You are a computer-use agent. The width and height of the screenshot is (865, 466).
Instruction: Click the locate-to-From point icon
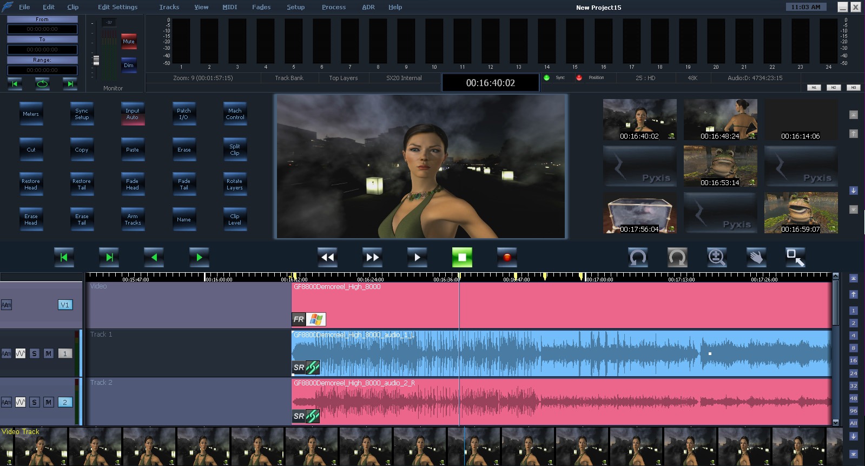(x=15, y=84)
